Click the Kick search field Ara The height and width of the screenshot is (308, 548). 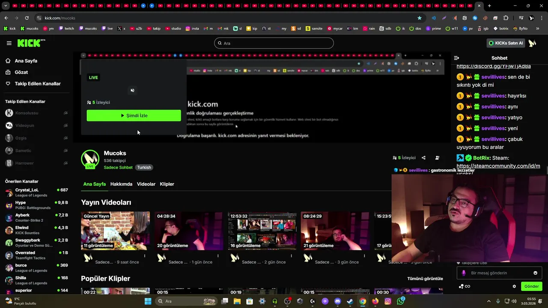click(x=274, y=43)
